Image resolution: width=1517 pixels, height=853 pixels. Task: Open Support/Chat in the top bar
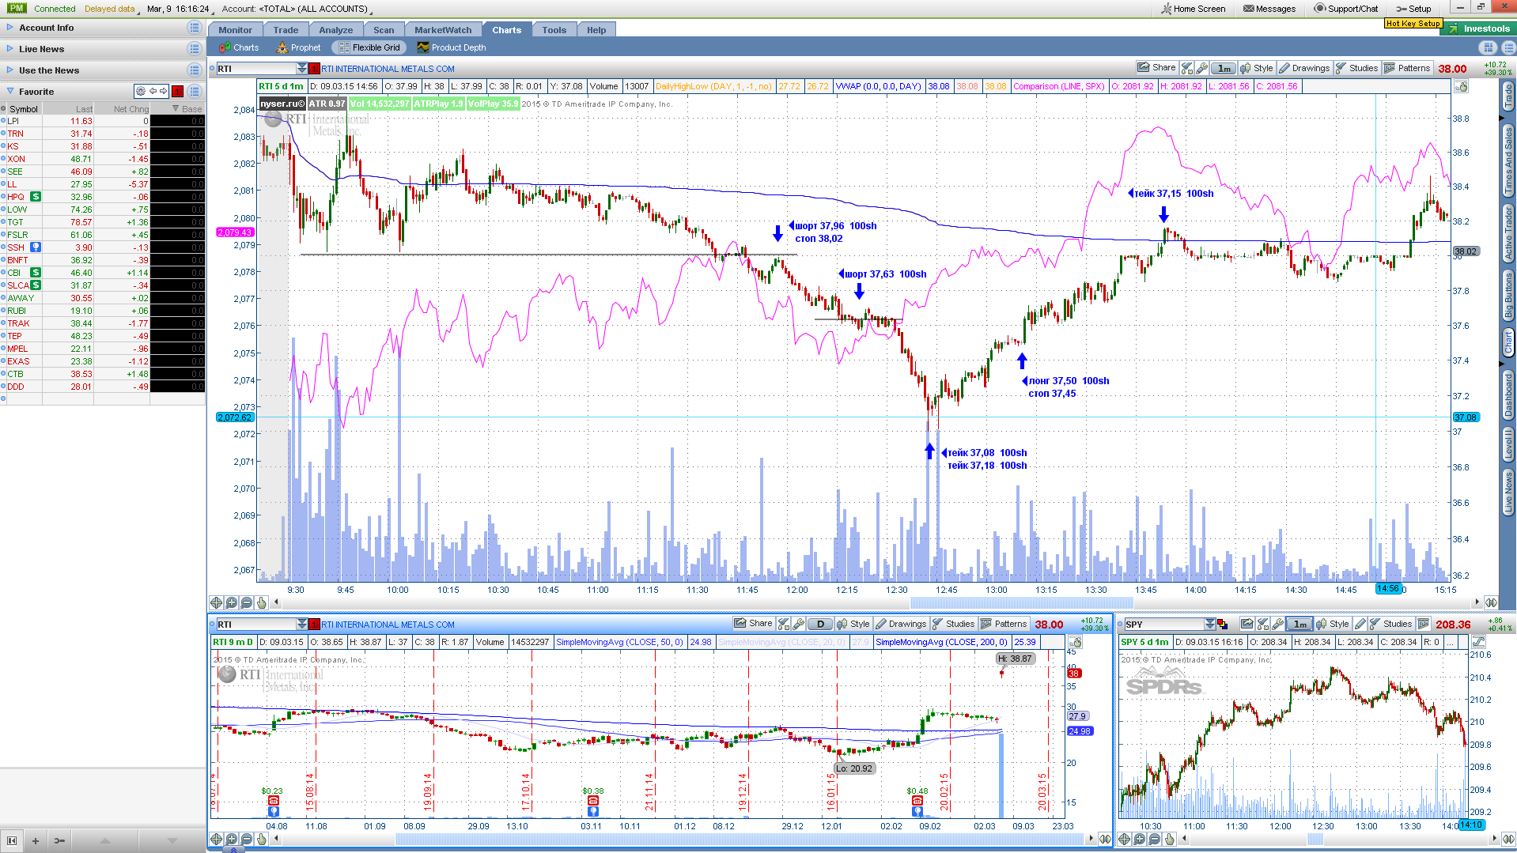coord(1346,9)
